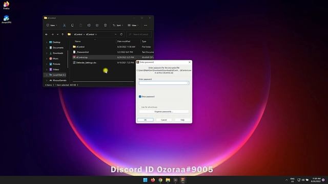Click the Organize passwords button
This screenshot has width=328, height=184.
164,111
